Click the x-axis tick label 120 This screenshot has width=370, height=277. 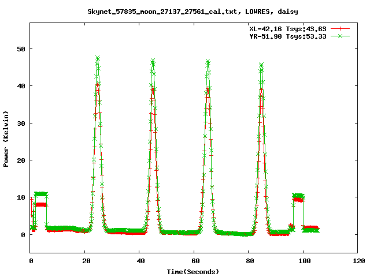[359, 261]
